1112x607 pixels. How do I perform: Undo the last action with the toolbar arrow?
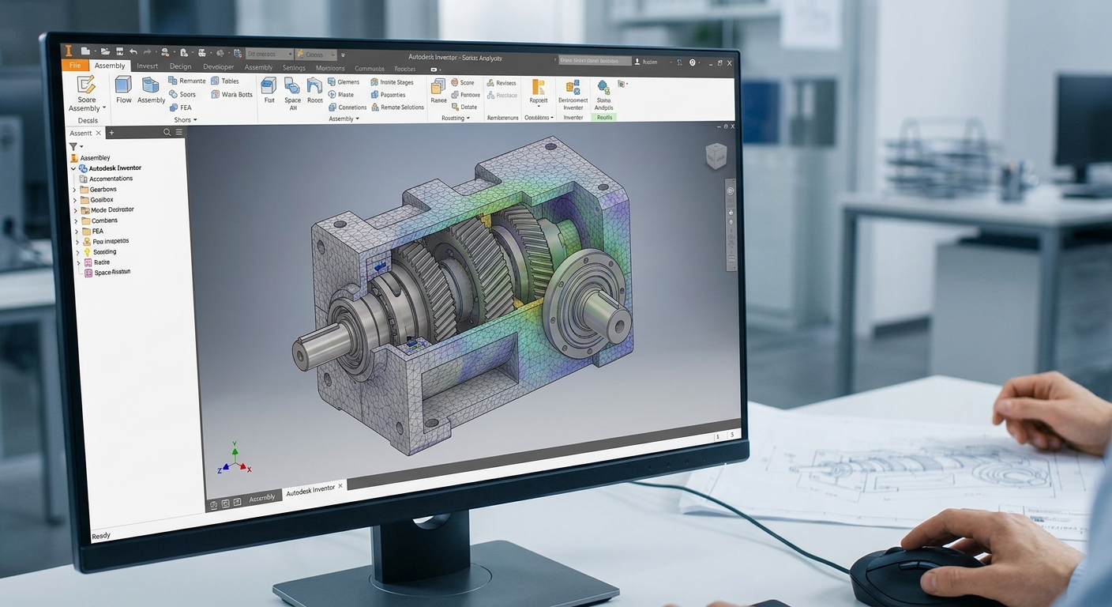133,51
